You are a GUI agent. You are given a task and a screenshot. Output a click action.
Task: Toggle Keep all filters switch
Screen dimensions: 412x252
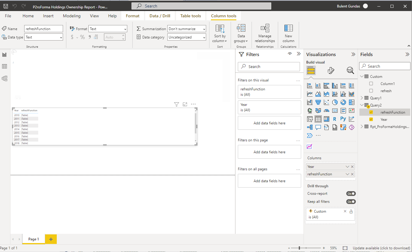[x=351, y=202]
